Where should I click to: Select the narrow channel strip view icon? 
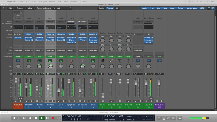[x=209, y=8]
